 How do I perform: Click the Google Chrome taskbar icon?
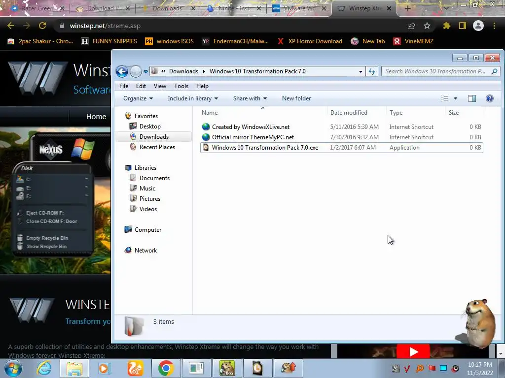pos(166,368)
